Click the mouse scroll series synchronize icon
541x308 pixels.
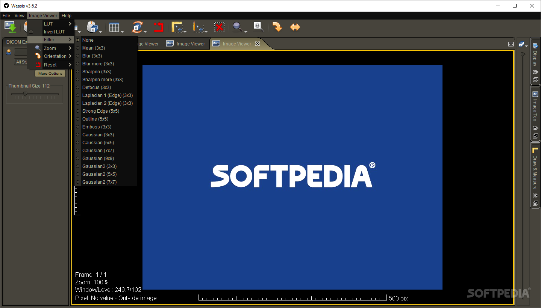[x=92, y=27]
